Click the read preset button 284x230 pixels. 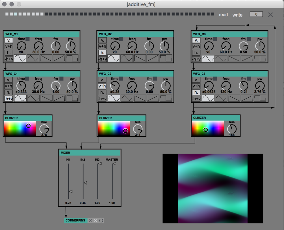click(223, 15)
